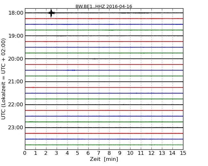Click the Zeit [min] axis label
The image size is (208, 166).
point(104,159)
